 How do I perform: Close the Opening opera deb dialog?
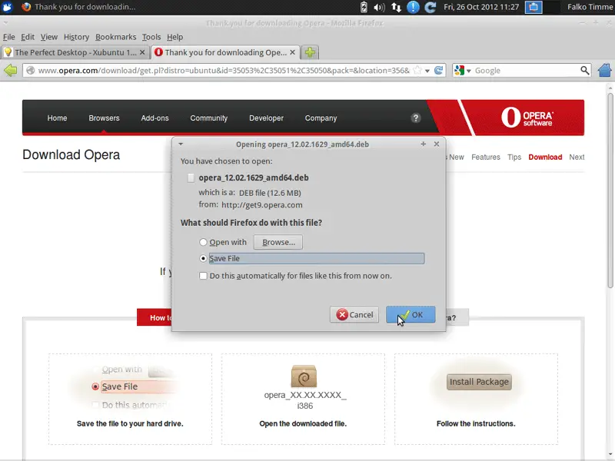click(x=437, y=144)
